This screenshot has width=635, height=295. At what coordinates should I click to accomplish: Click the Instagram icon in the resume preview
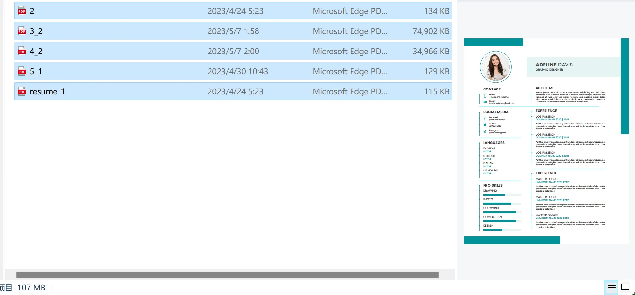tap(485, 131)
